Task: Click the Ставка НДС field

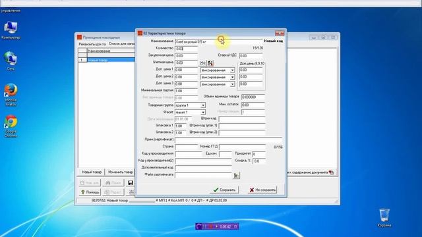Action: click(251, 56)
